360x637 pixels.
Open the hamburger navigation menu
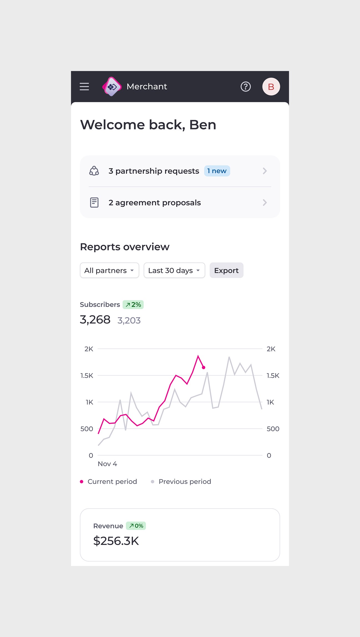click(x=84, y=87)
